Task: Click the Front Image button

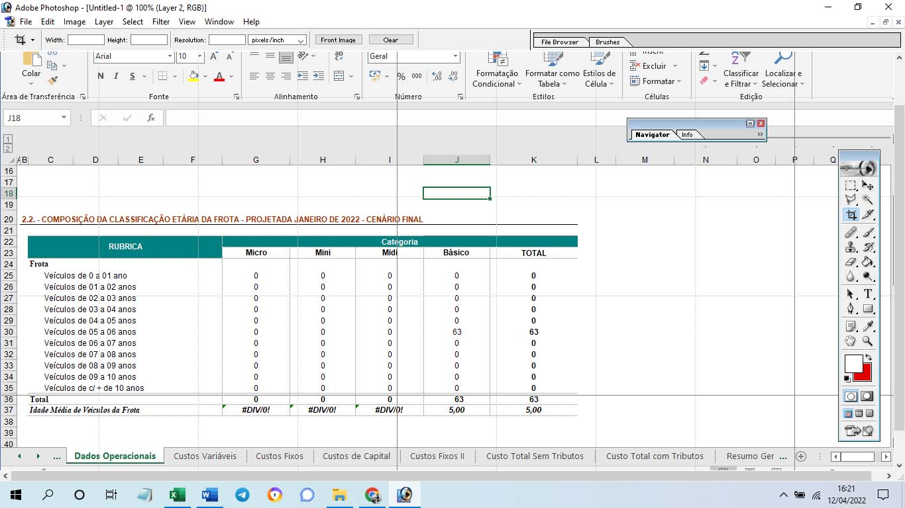Action: (x=338, y=40)
